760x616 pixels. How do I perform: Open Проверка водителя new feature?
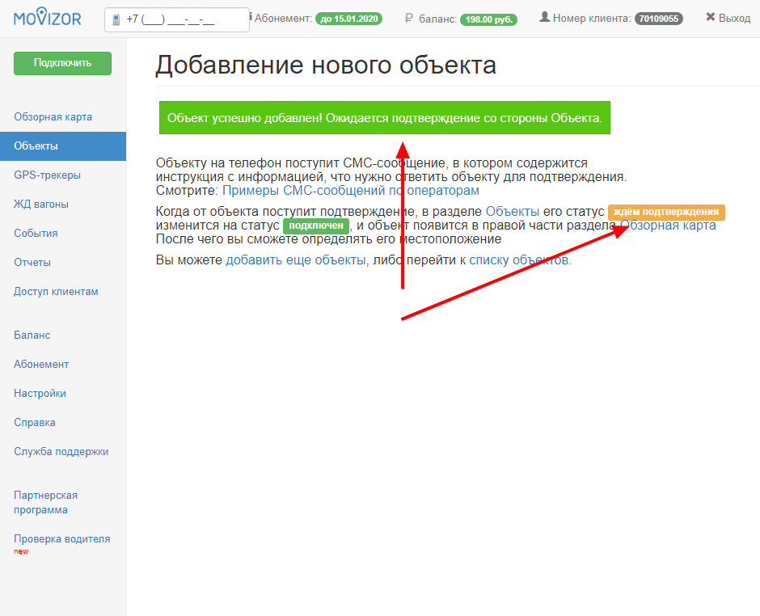[x=61, y=539]
